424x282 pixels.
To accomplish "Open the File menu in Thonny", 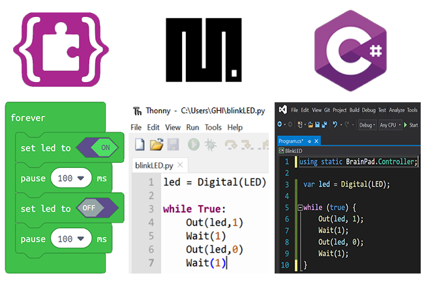I will pyautogui.click(x=136, y=128).
